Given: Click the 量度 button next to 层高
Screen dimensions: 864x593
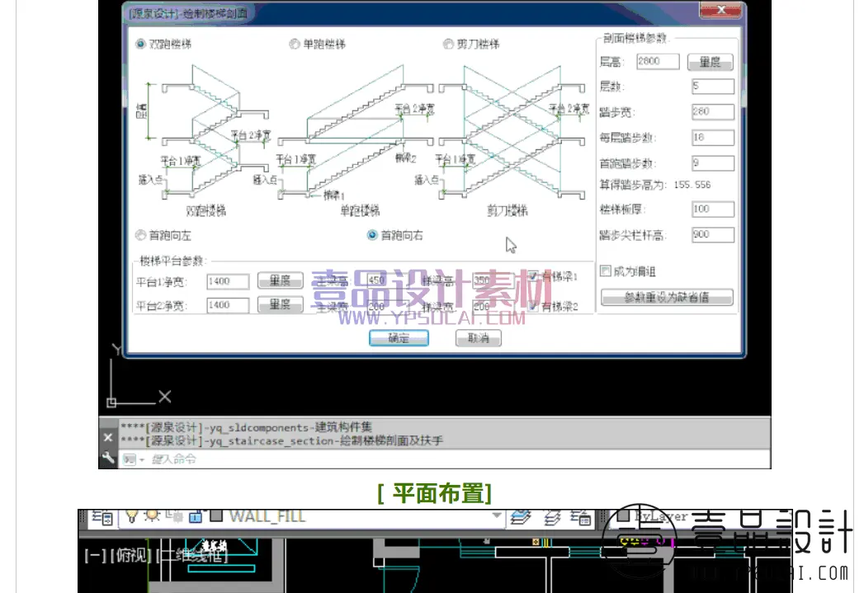Looking at the screenshot, I should click(711, 62).
